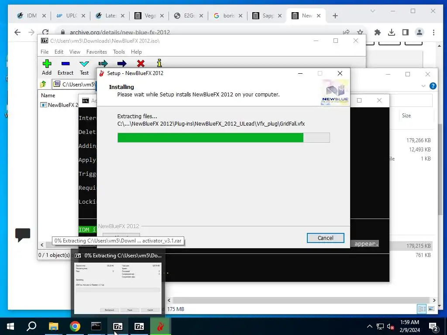The height and width of the screenshot is (335, 447).
Task: Select the NewBlueFX file row in 7-Zip
Action: coord(59,105)
